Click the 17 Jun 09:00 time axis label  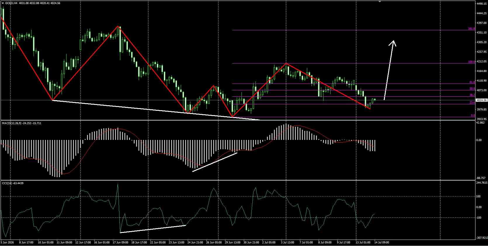click(120, 242)
